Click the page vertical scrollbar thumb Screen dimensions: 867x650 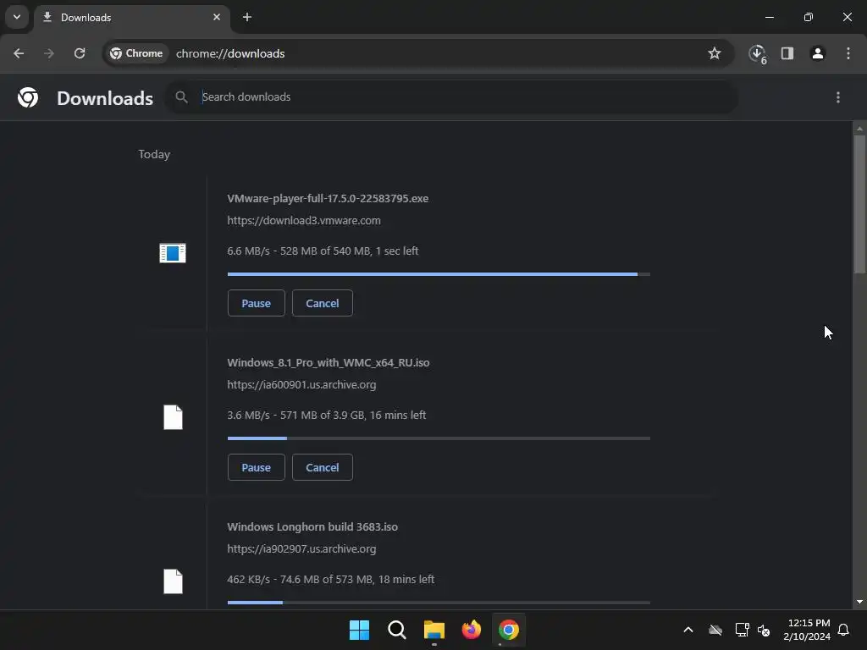(x=859, y=205)
